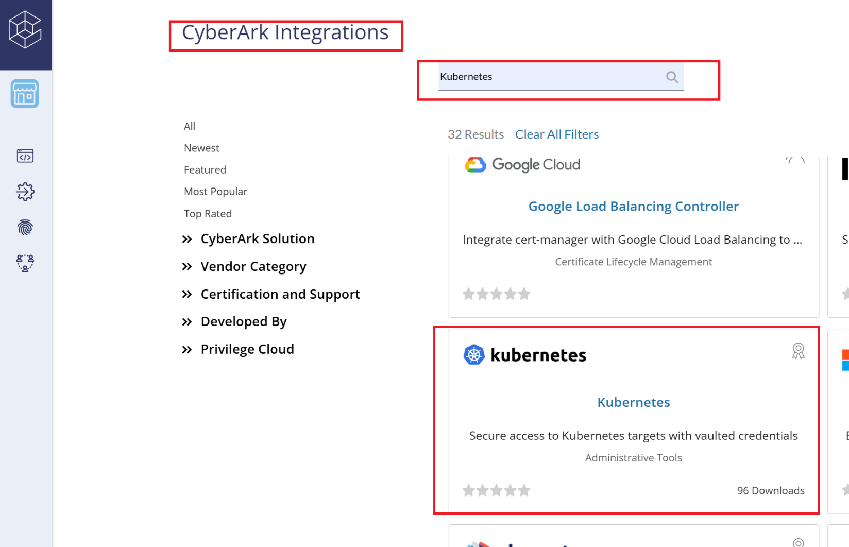The width and height of the screenshot is (849, 547).
Task: Expand the Developed By filter section
Action: point(244,321)
